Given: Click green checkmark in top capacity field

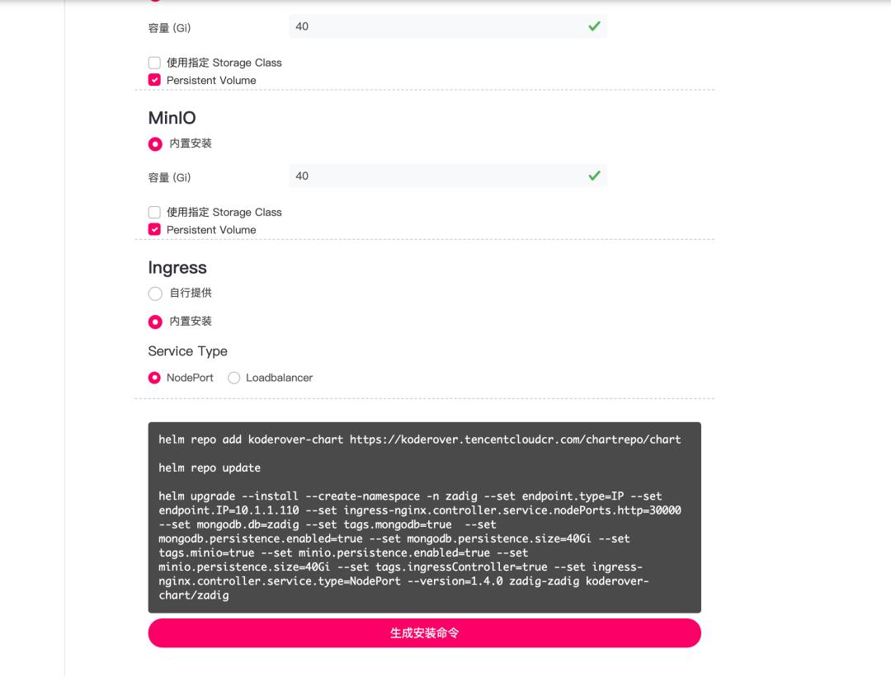Looking at the screenshot, I should (594, 26).
